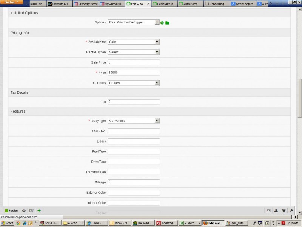Select the Connecting... tab
The image size is (302, 227).
click(x=217, y=4)
